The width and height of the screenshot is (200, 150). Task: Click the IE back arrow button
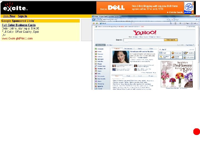(94, 20)
